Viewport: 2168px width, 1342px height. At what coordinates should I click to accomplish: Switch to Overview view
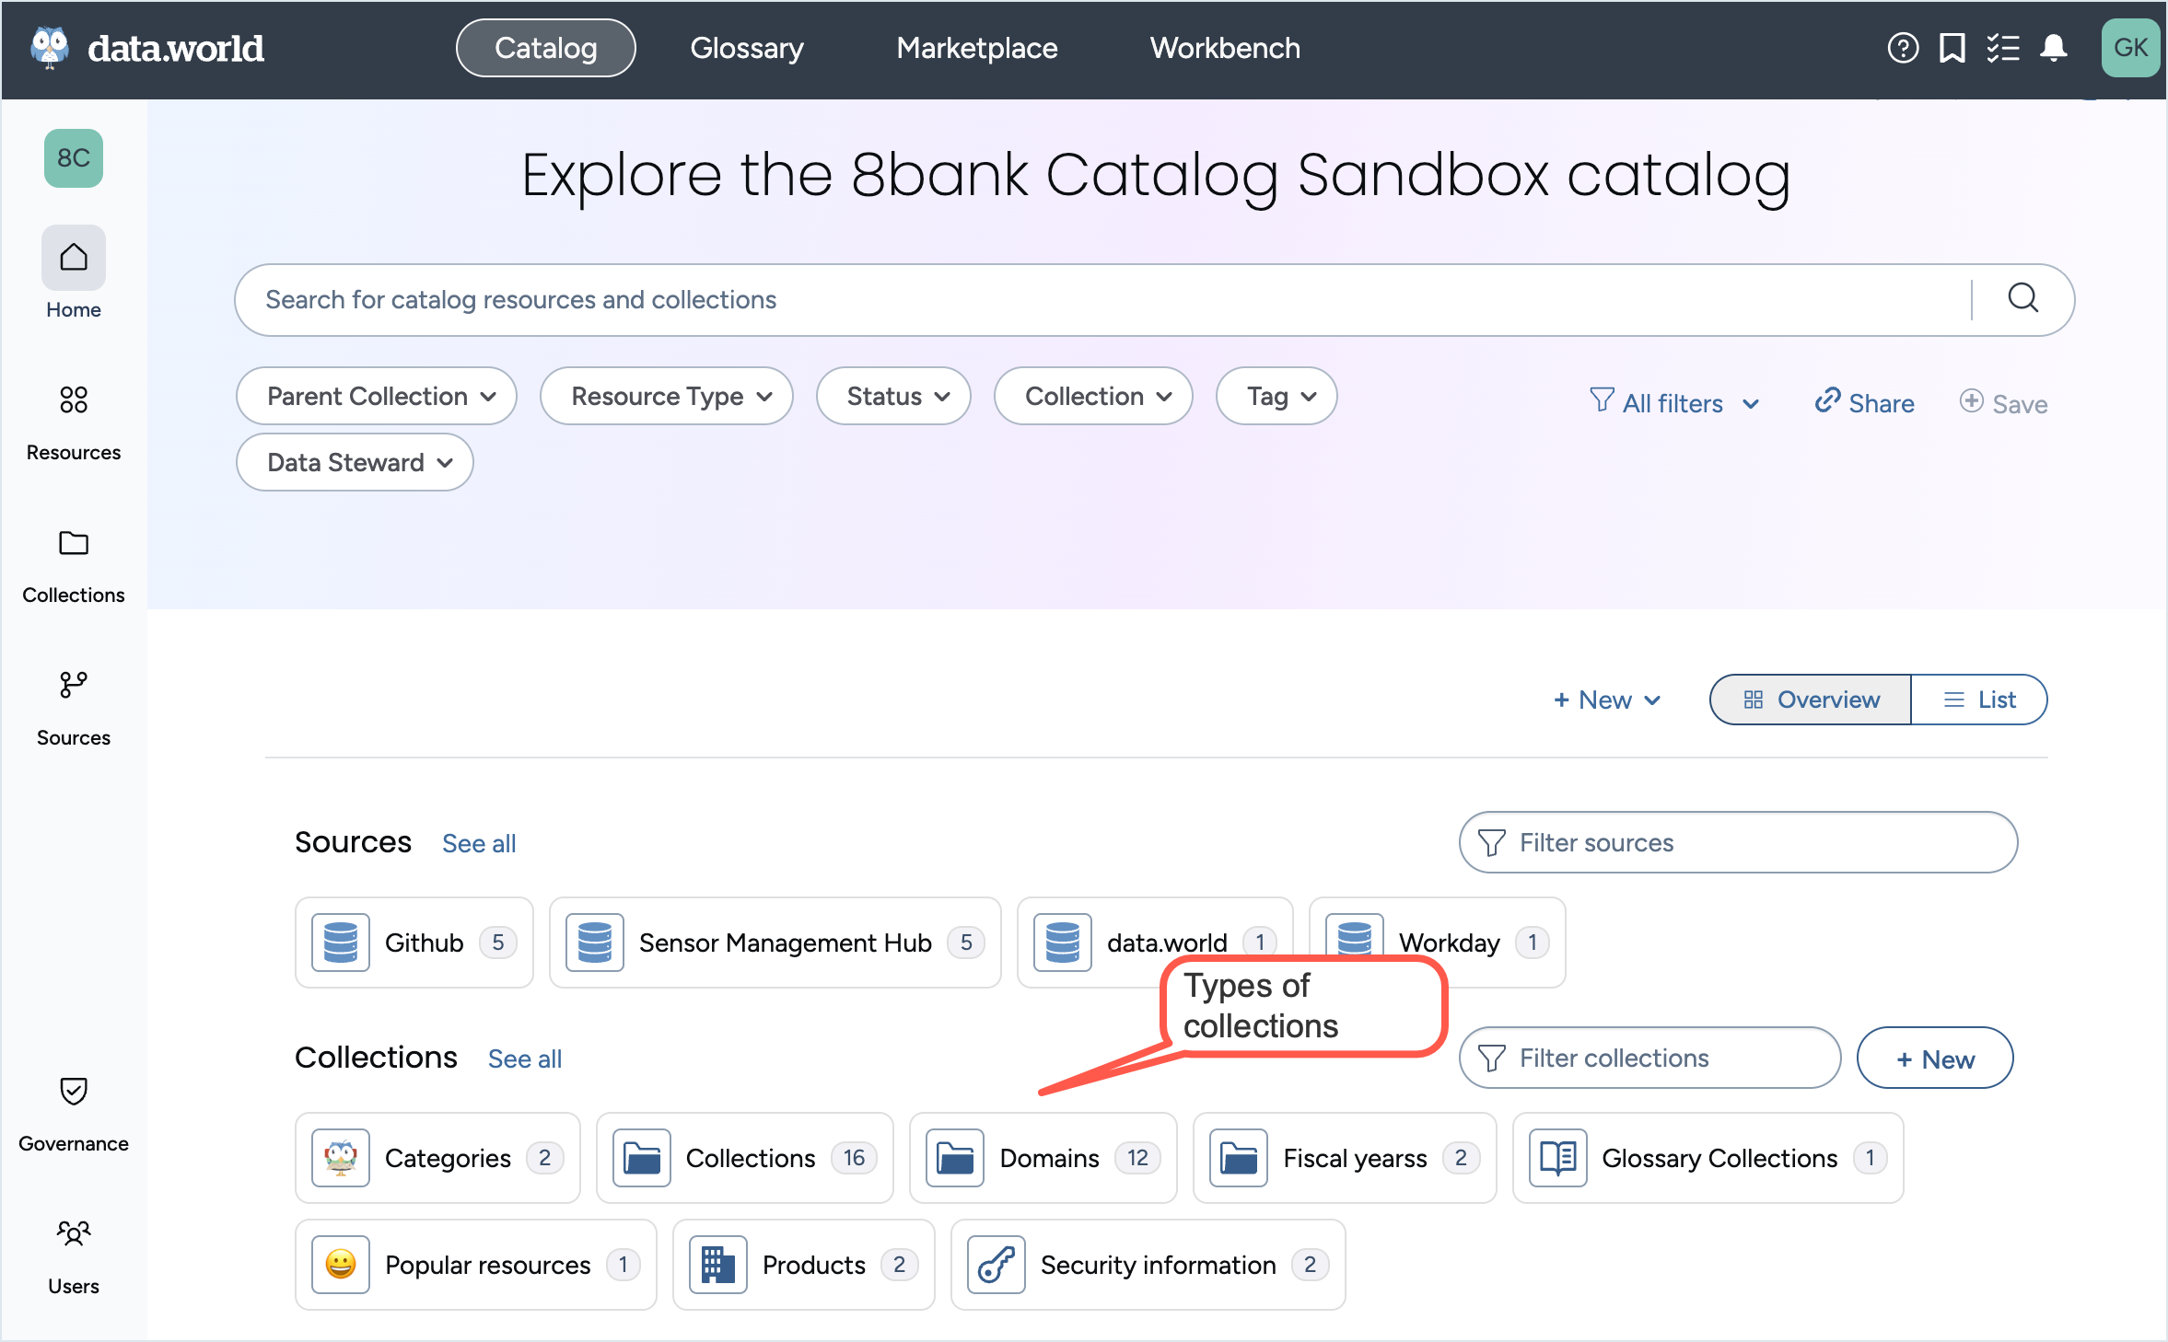[1811, 700]
